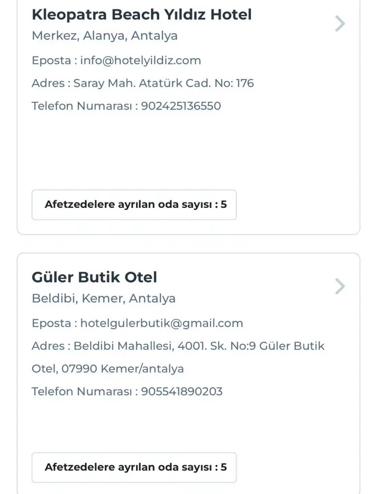377x494 pixels.
Task: Click Telefon Numarası label in Güler Butik card
Action: click(82, 391)
